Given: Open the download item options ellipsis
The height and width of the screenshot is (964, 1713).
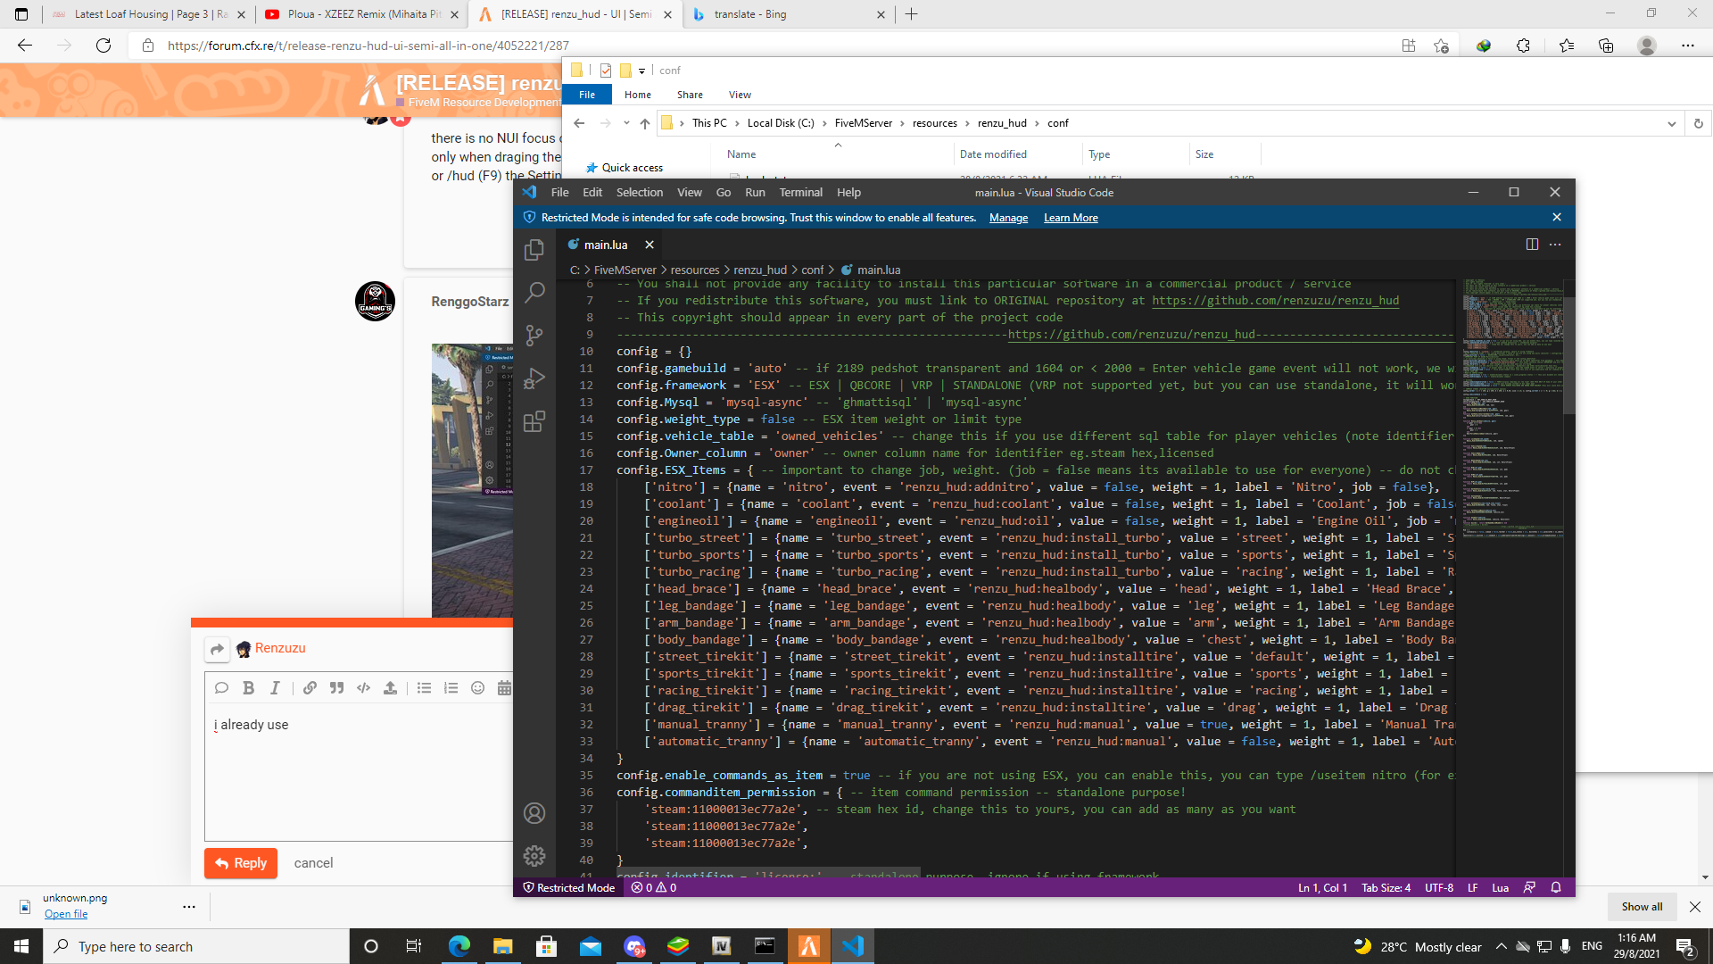Looking at the screenshot, I should tap(188, 907).
